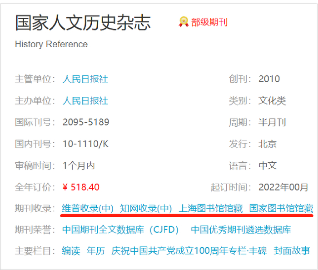Click the 部级期刊 red label
Screen dimensions: 318x270
click(x=209, y=22)
